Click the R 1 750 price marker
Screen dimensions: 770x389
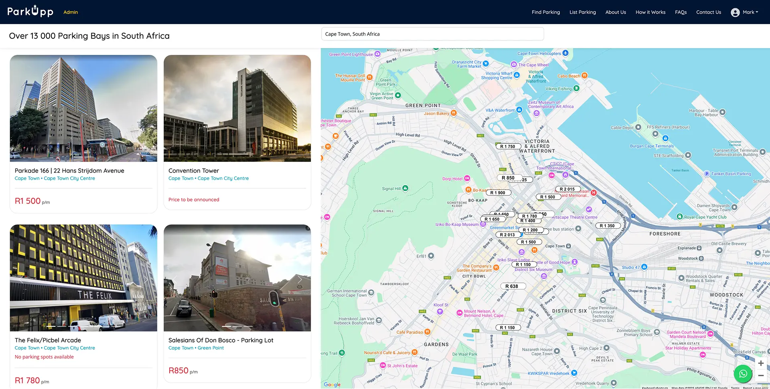pyautogui.click(x=507, y=147)
